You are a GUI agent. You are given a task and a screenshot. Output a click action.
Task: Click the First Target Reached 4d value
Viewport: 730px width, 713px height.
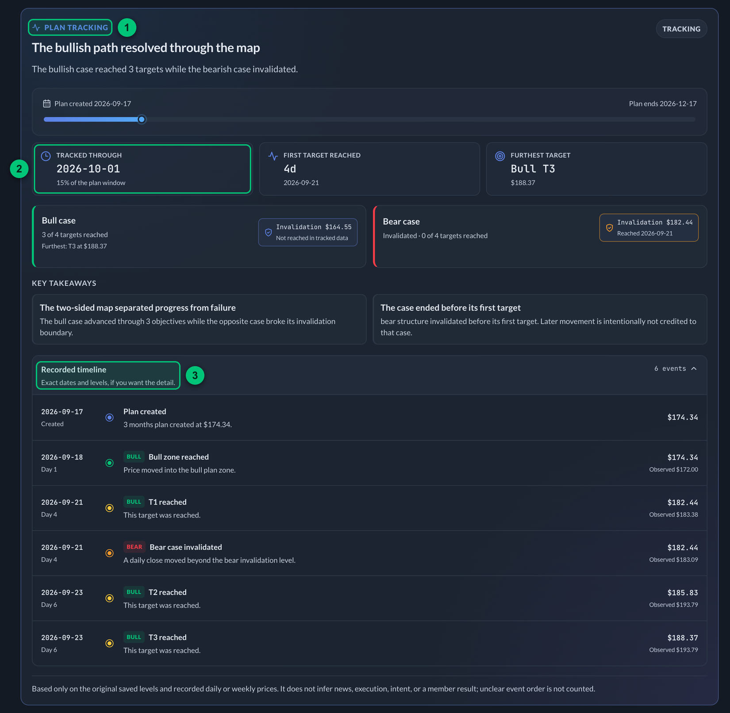pyautogui.click(x=290, y=169)
